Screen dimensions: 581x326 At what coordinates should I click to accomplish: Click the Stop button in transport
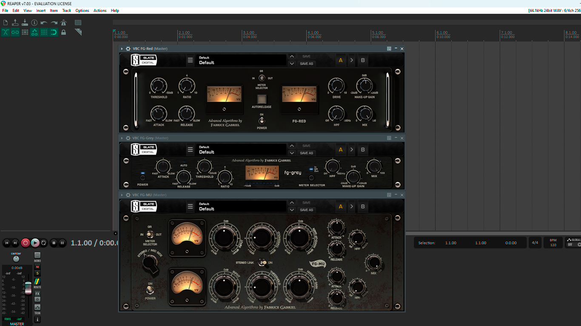(x=54, y=243)
